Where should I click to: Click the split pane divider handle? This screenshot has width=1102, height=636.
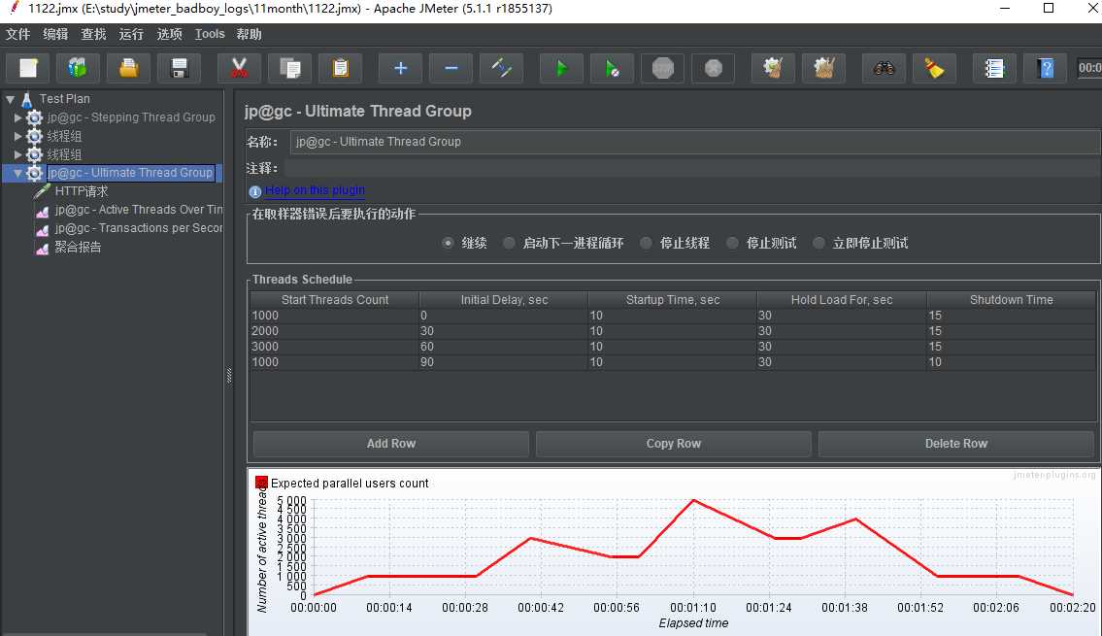[x=229, y=375]
